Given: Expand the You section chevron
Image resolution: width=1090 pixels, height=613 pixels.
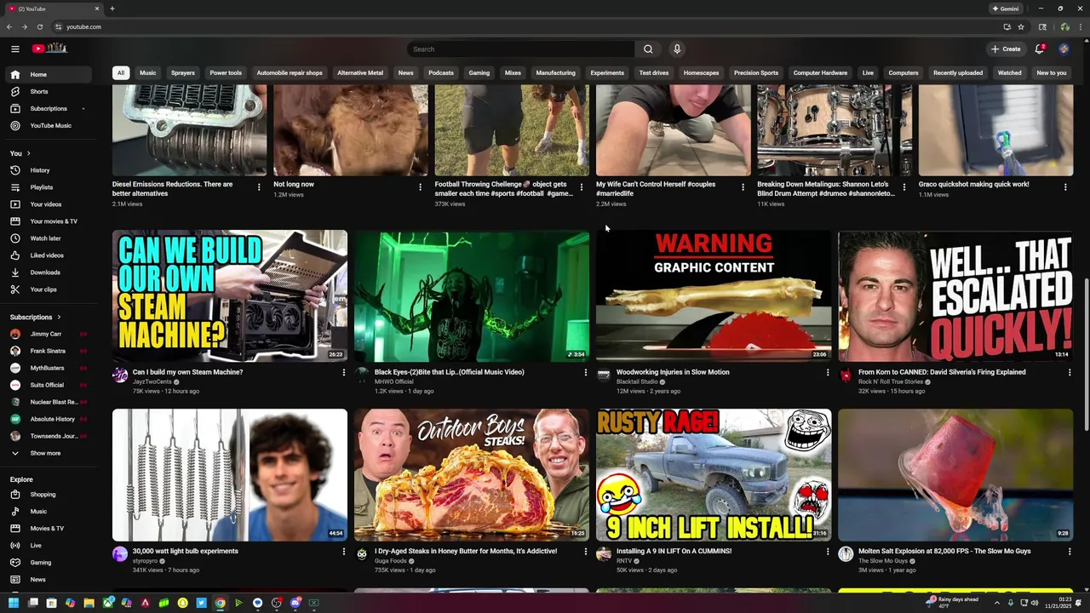Looking at the screenshot, I should pyautogui.click(x=29, y=153).
